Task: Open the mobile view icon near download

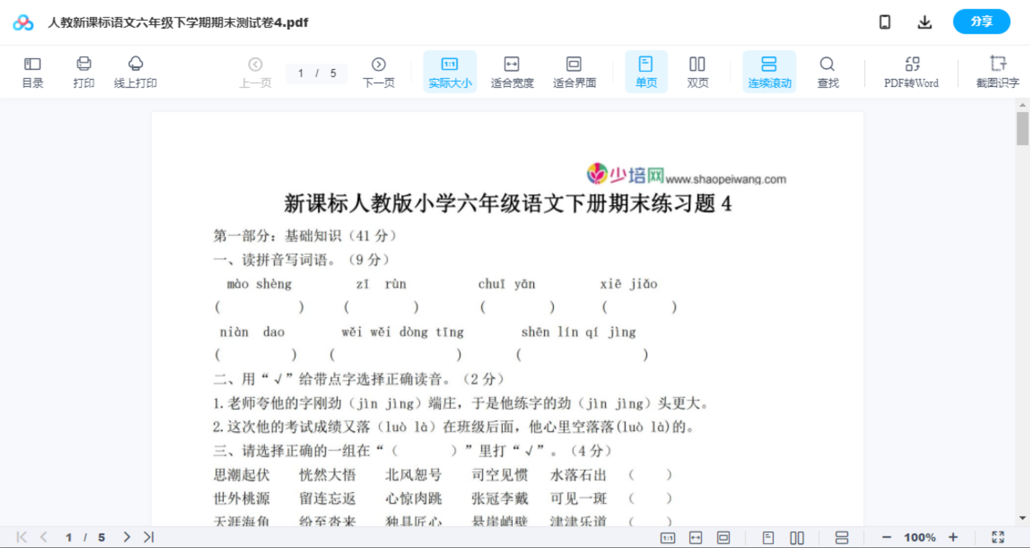Action: point(885,22)
